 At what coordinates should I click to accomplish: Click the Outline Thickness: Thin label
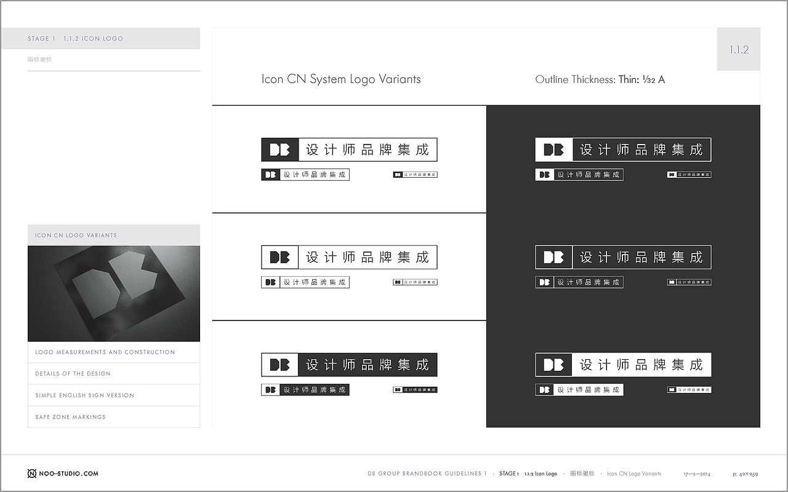pos(600,79)
